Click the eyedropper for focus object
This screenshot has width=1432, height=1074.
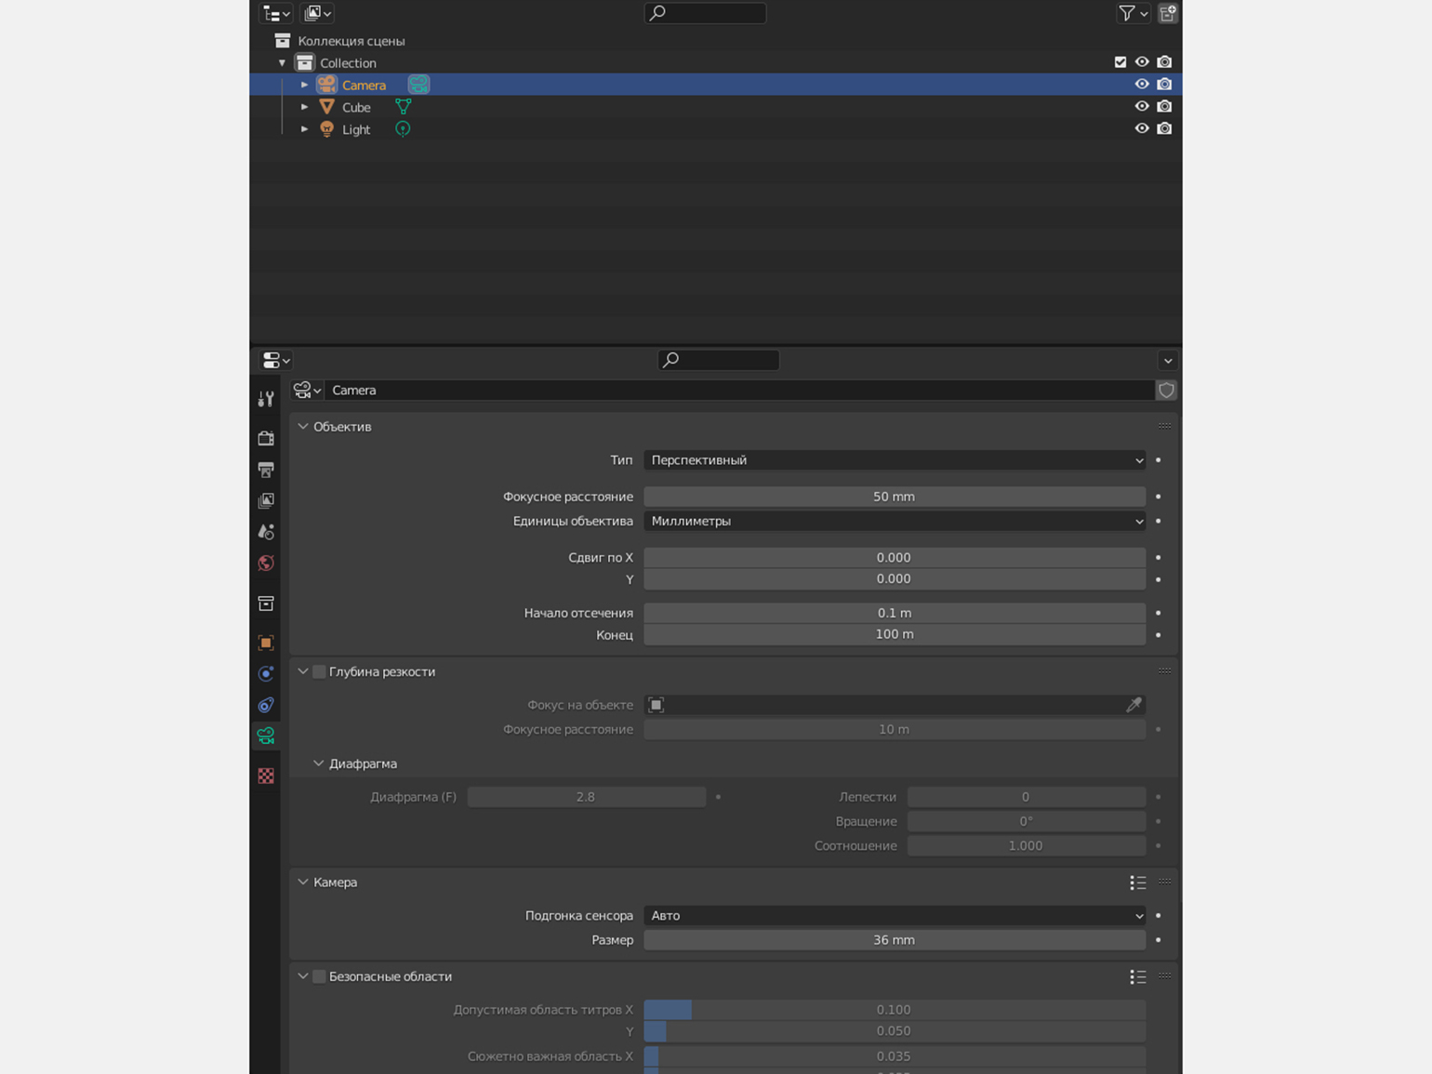coord(1133,705)
